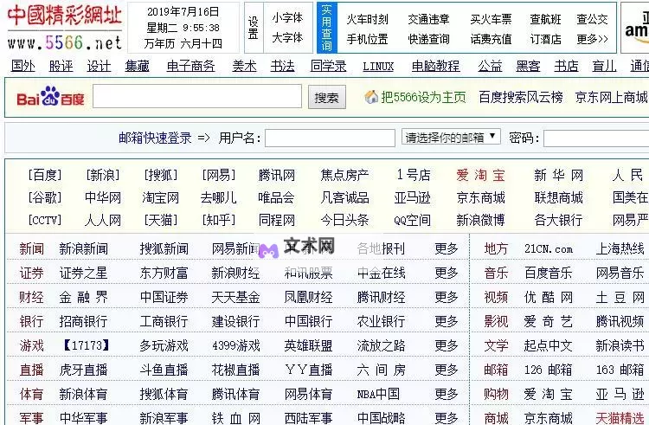Click the Baidu logo beside the search box
649x425 pixels.
pos(50,97)
